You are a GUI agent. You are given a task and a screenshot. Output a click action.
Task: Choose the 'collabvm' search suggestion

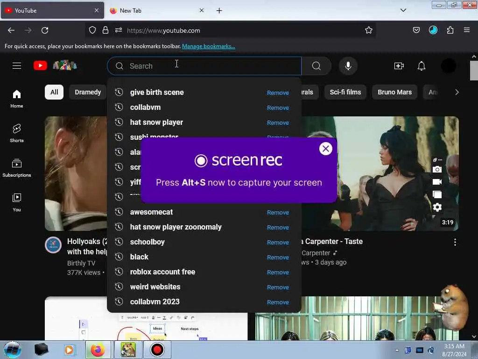[204, 107]
